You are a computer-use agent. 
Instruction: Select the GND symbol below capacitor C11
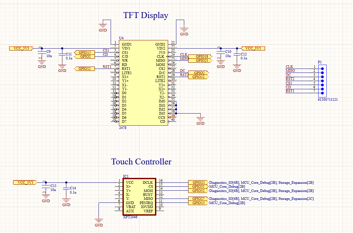coord(62,69)
